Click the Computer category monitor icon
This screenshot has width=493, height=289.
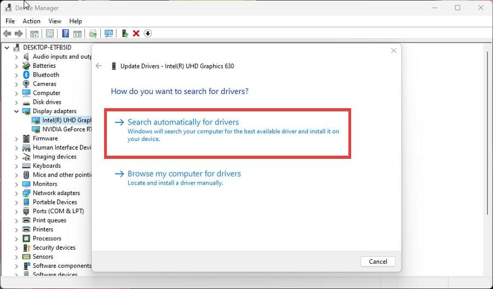(x=26, y=93)
